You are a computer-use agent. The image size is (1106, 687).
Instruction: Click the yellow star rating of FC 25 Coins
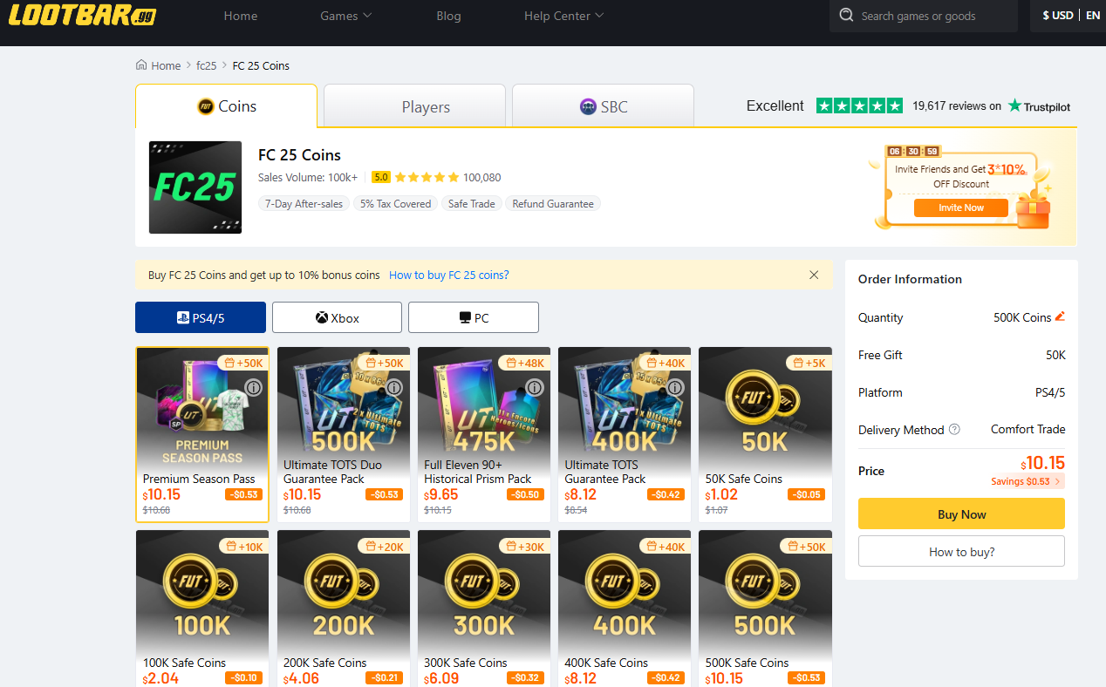(x=427, y=177)
